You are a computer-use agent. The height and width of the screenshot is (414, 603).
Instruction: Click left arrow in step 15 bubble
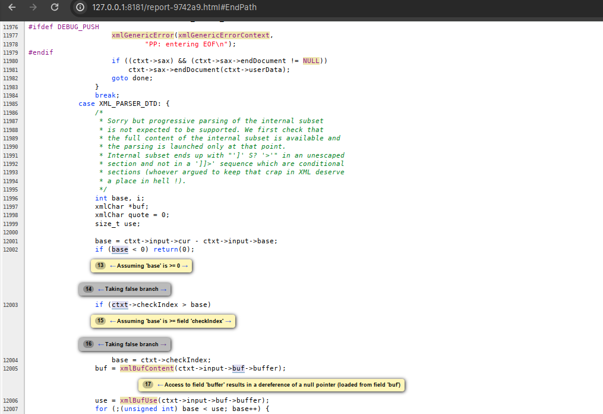click(112, 321)
